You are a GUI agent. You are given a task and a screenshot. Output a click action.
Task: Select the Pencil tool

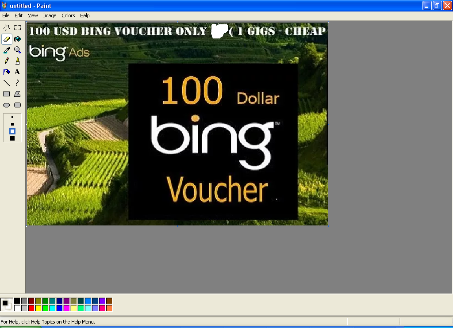[6, 61]
